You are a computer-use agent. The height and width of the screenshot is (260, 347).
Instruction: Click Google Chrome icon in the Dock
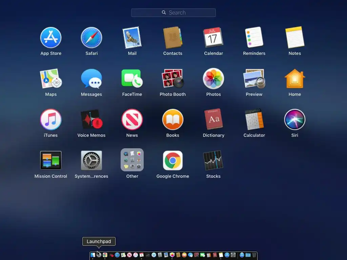click(x=105, y=255)
